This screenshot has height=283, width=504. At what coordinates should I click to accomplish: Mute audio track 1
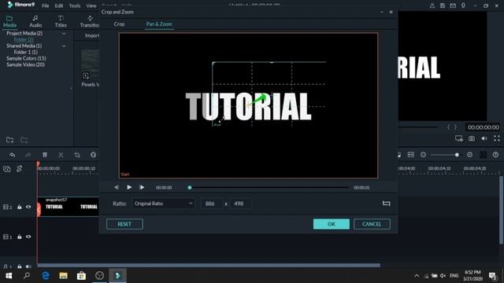point(28,266)
